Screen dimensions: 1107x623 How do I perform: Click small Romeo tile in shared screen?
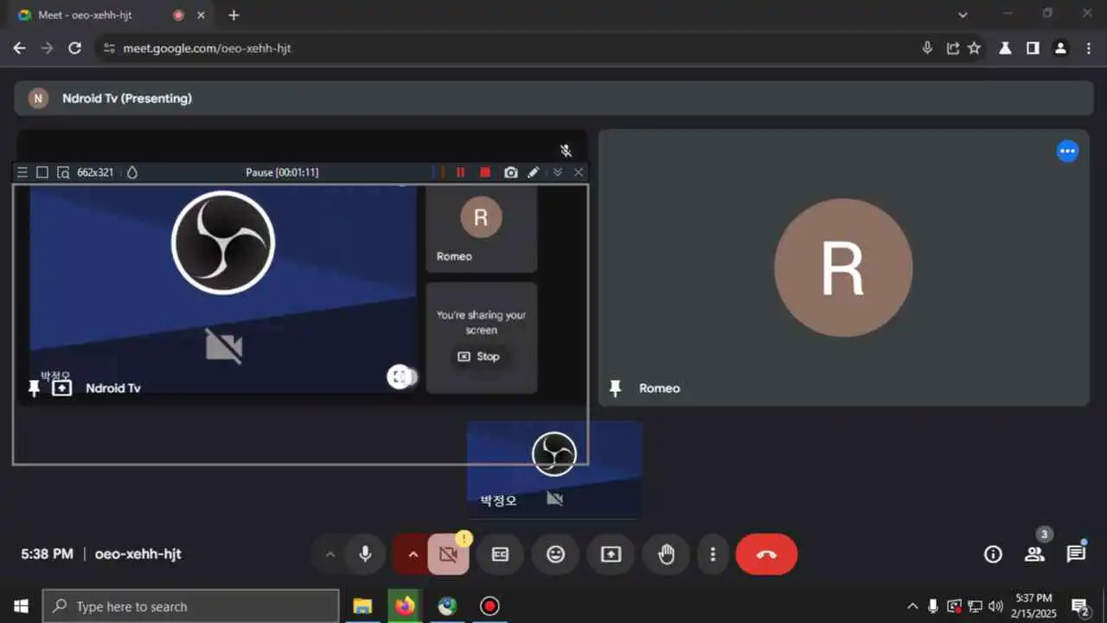(481, 228)
